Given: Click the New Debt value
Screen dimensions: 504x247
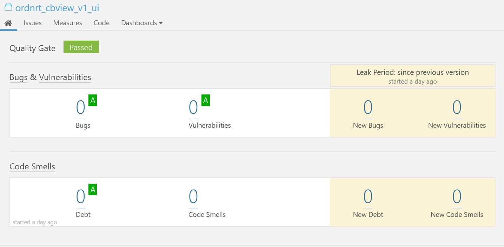Looking at the screenshot, I should (x=368, y=197).
